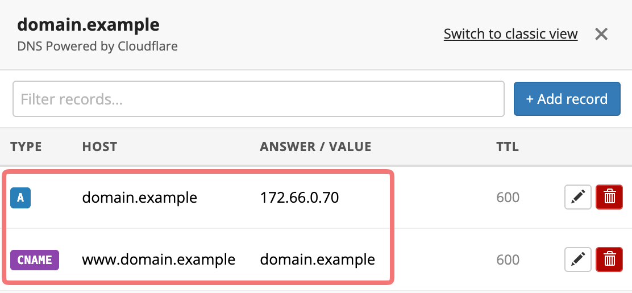Click the blue A record type badge
This screenshot has width=632, height=293.
[x=20, y=198]
